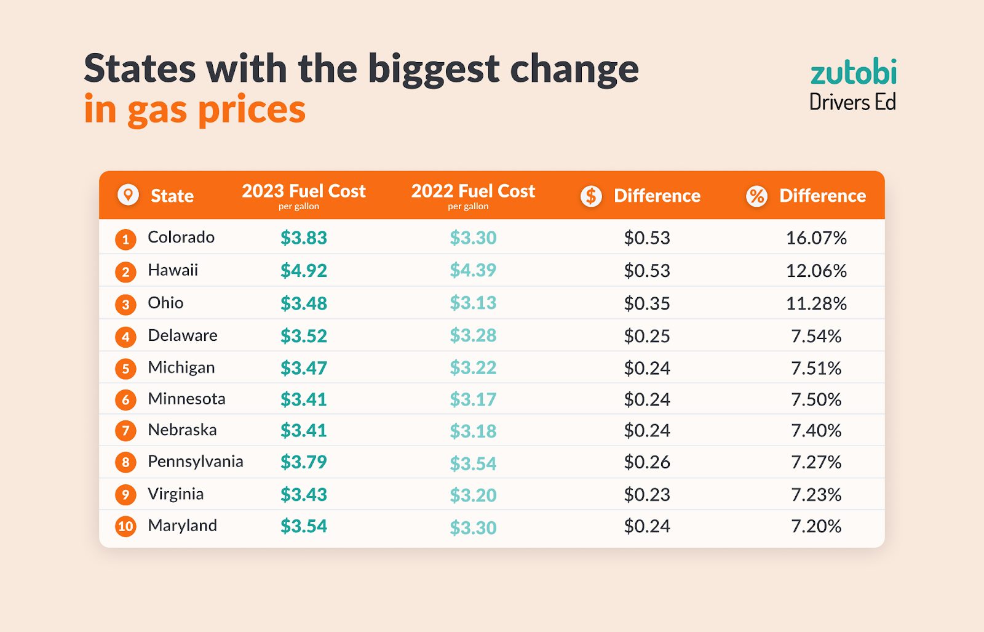Click the number 3 badge beside Ohio

point(125,304)
